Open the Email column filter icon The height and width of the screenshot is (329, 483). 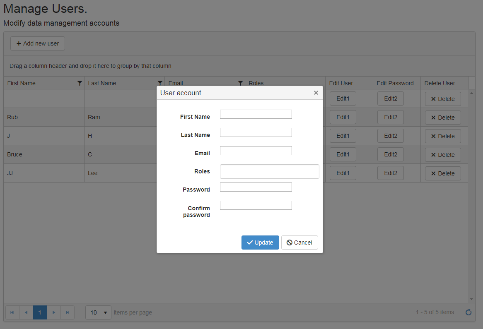point(240,83)
